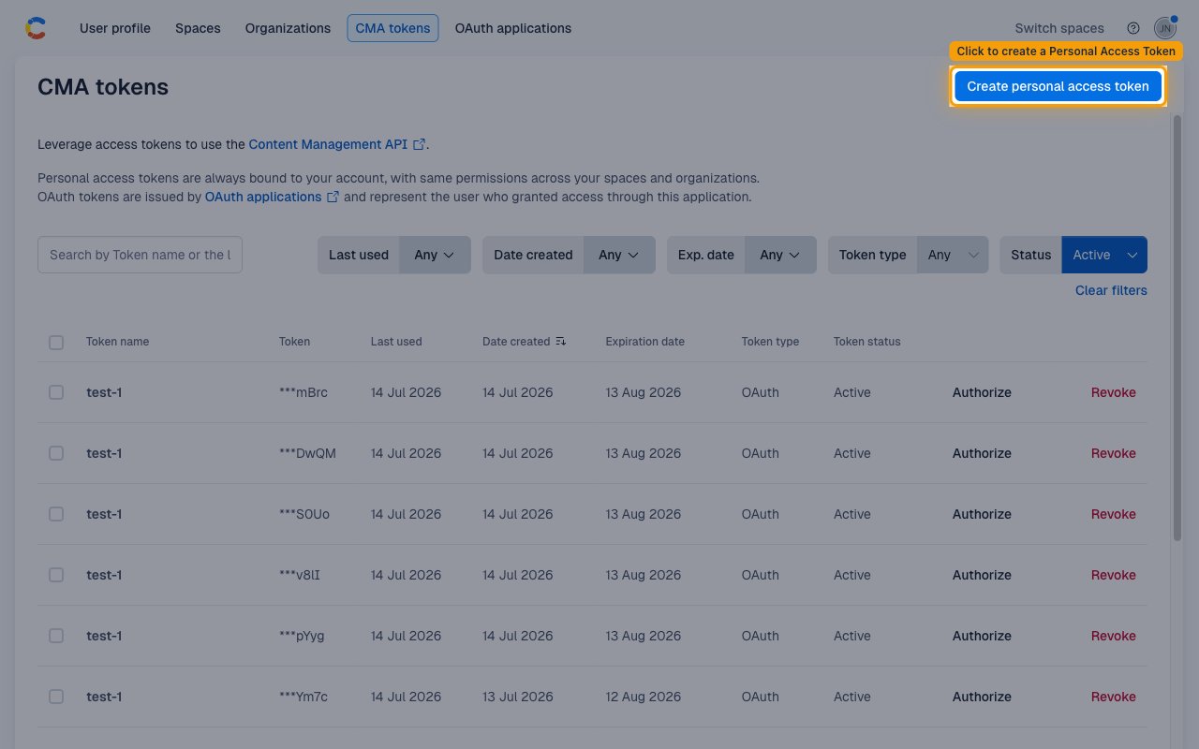Viewport: 1199px width, 749px height.
Task: Revoke the token ending pYyg
Action: pos(1114,636)
